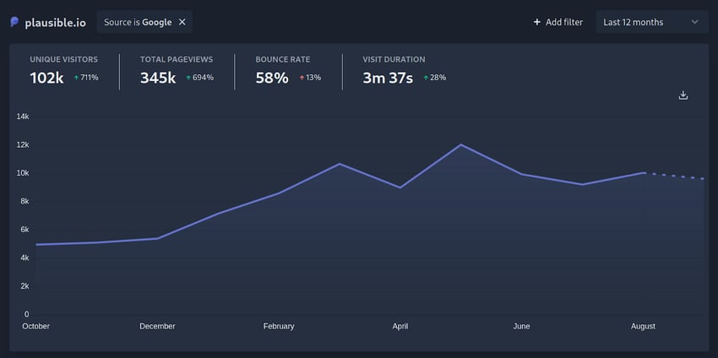
Task: Click the 102k unique visitors value
Action: click(x=46, y=78)
